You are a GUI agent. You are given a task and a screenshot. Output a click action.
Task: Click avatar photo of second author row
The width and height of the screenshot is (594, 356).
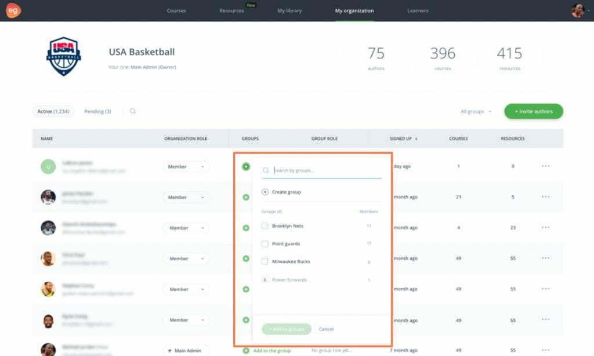[x=48, y=197]
